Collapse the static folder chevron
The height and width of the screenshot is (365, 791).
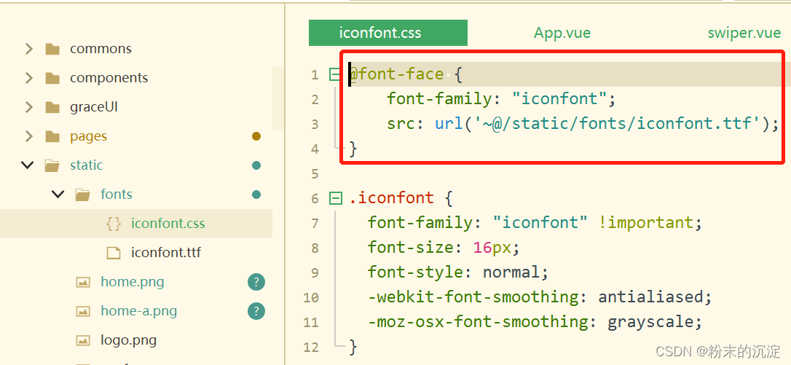click(28, 165)
